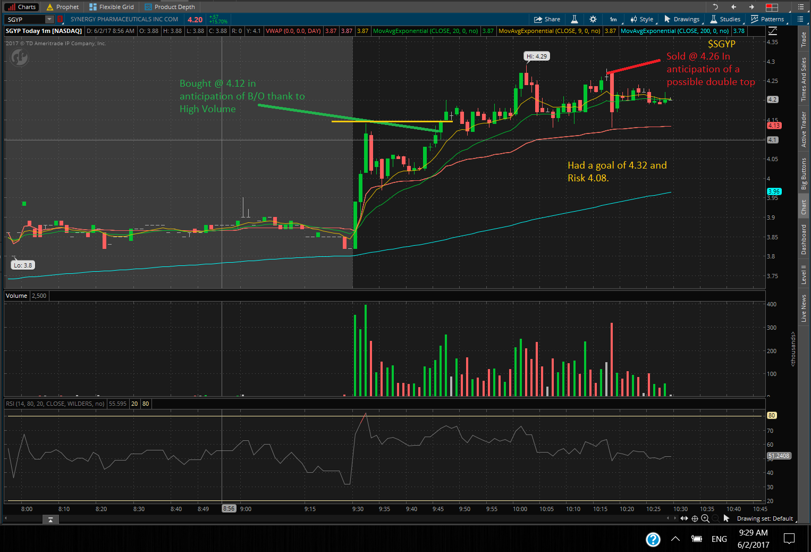
Task: Click the MovAvgExponential 9 study label
Action: tap(549, 31)
